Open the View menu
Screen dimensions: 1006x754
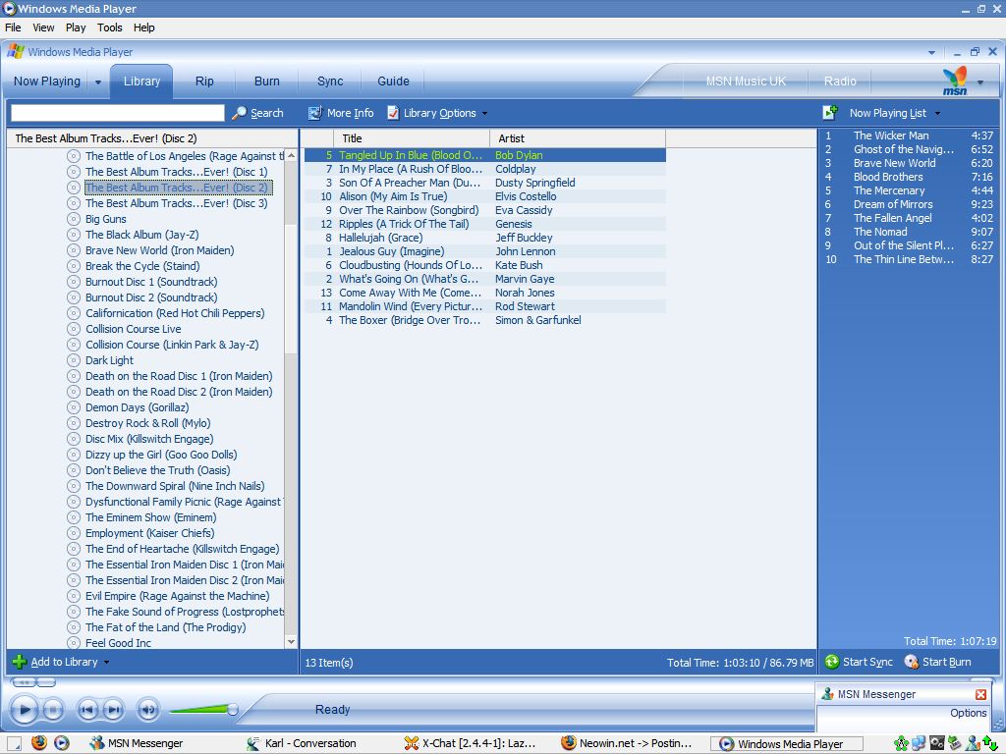43,27
